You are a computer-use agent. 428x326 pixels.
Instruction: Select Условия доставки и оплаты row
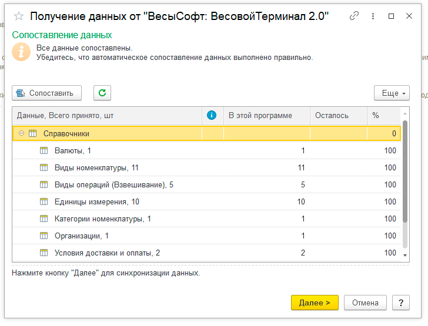(x=107, y=253)
